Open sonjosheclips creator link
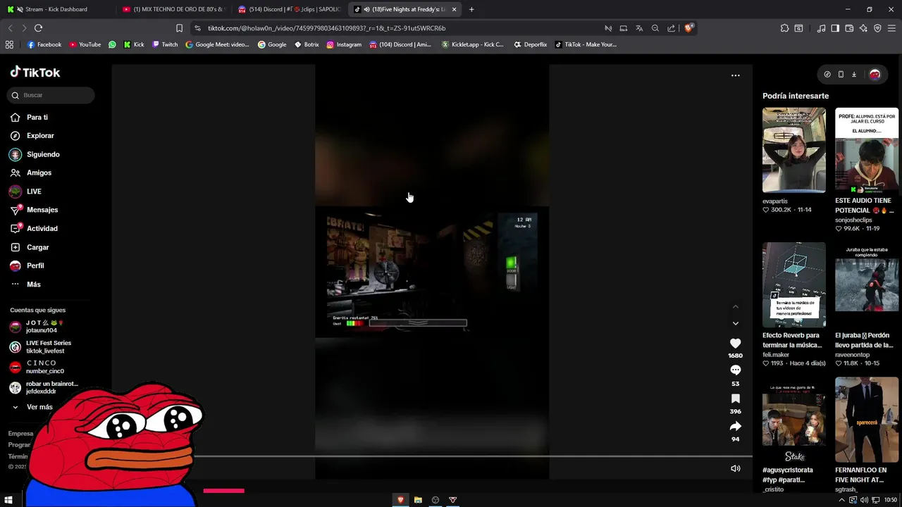902x507 pixels. (x=853, y=220)
